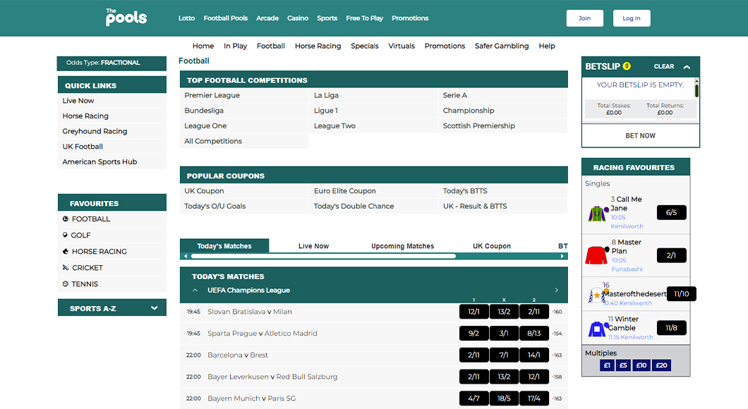Clear the betslip
Screen dimensions: 748x409
[663, 66]
